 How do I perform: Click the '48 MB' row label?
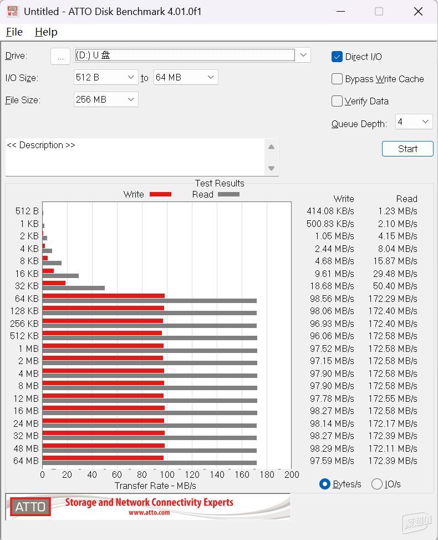click(x=26, y=448)
